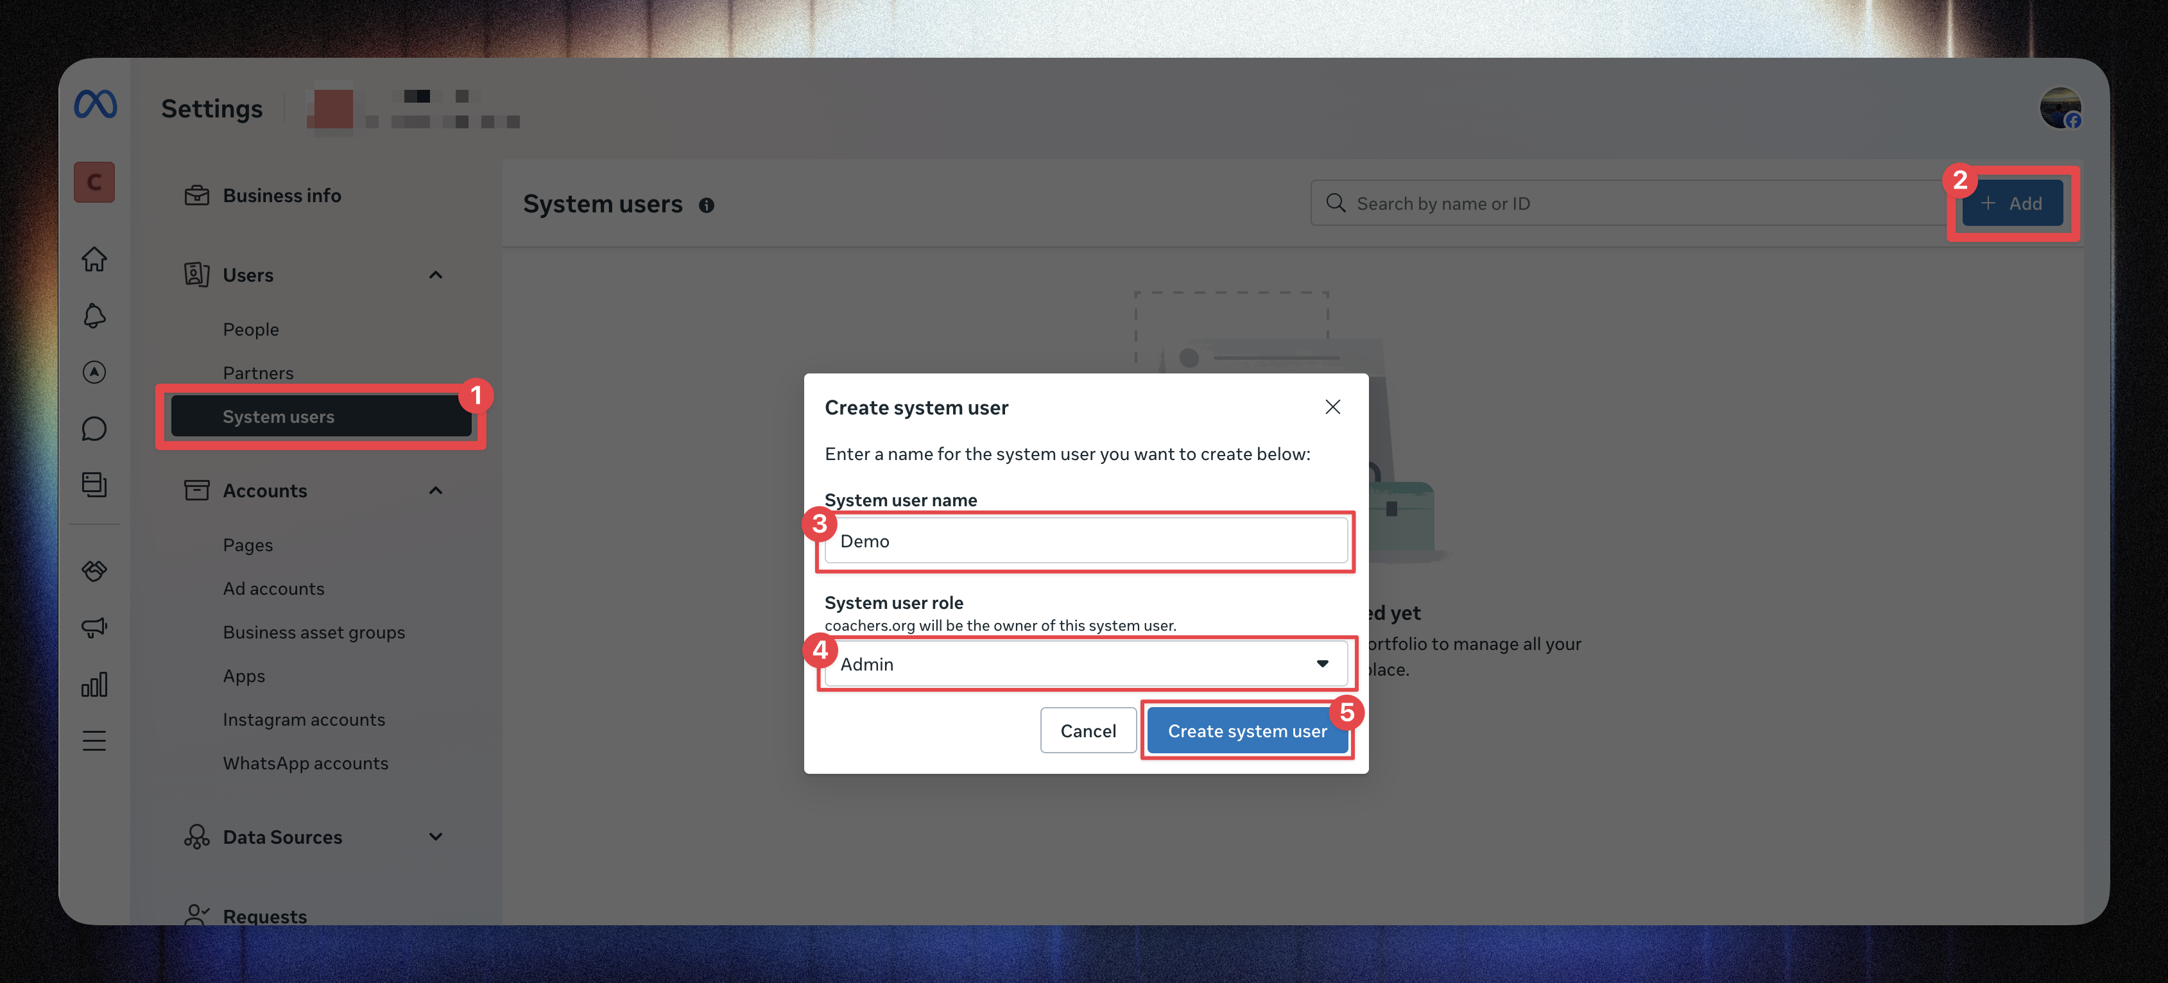Collapse the Users section
Viewport: 2168px width, 983px height.
coord(435,275)
